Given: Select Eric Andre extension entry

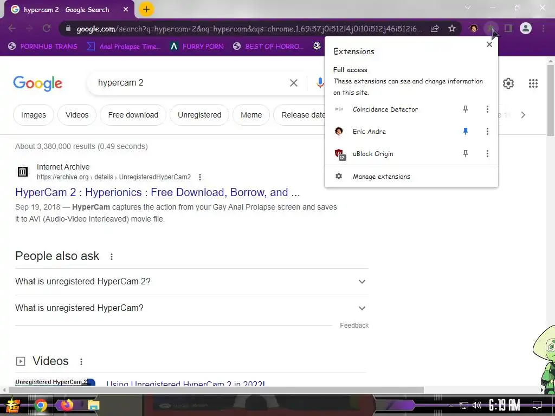Looking at the screenshot, I should [369, 131].
